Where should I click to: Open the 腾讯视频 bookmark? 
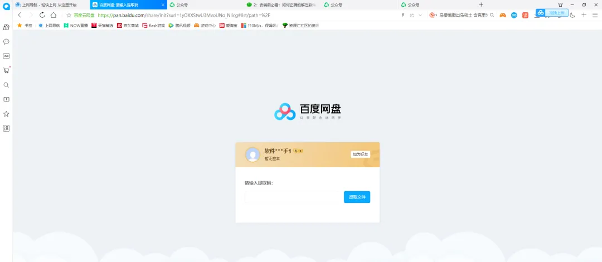point(179,25)
